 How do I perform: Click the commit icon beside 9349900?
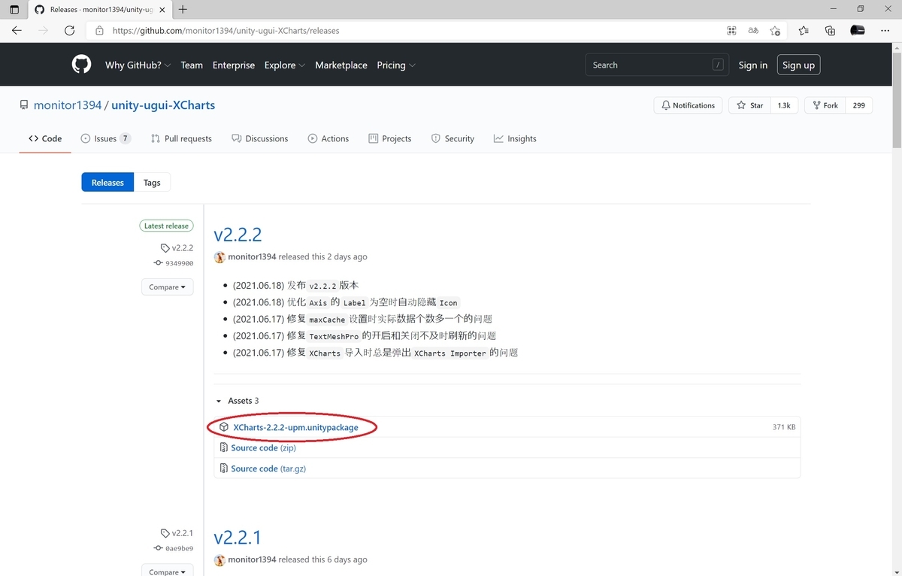pyautogui.click(x=159, y=263)
